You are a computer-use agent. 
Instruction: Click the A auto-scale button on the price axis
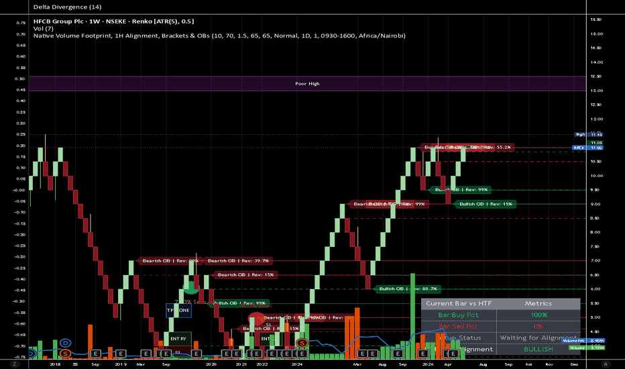606,364
